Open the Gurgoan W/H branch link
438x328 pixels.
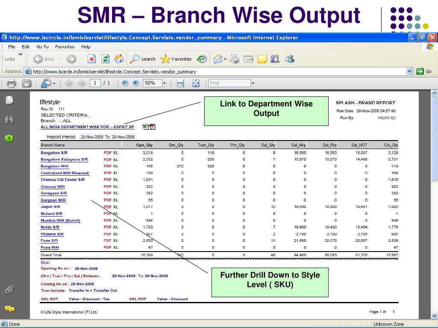click(x=53, y=200)
